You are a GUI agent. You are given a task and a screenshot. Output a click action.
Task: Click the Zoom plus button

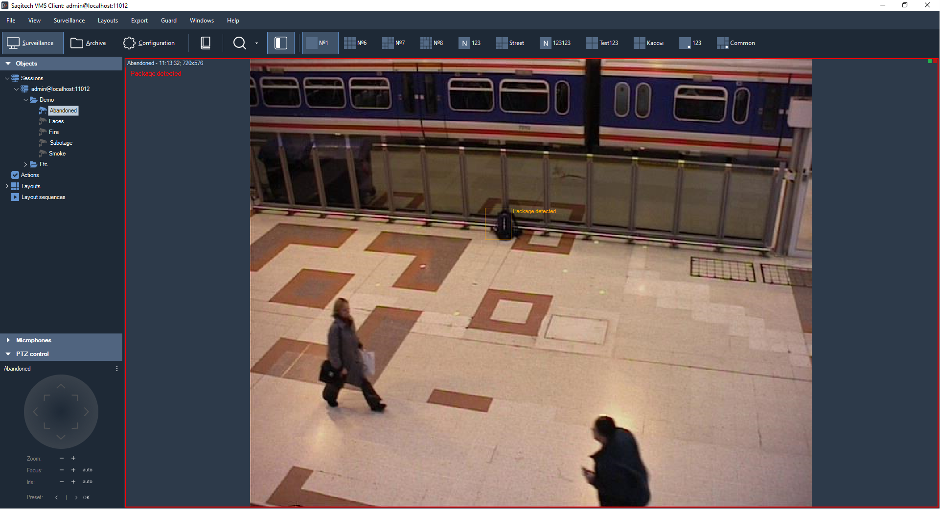pyautogui.click(x=73, y=458)
